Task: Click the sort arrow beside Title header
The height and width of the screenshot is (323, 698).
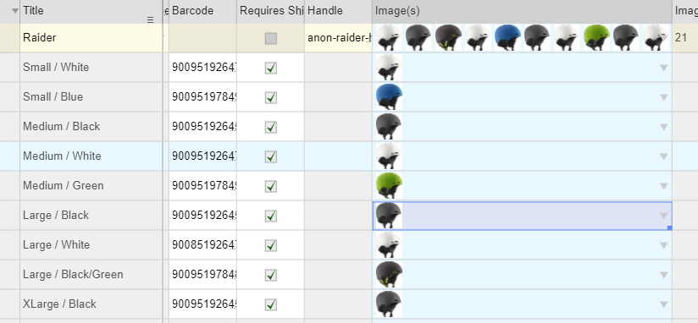Action: [15, 11]
